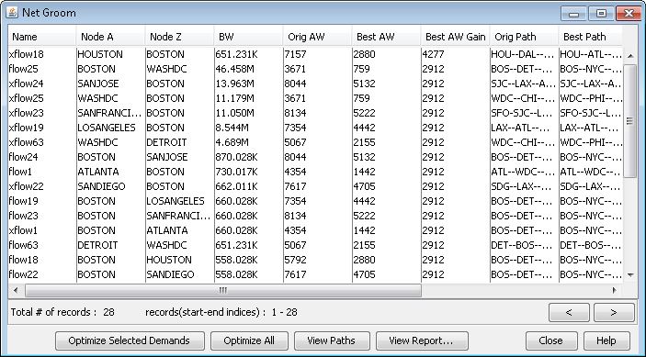Select the xflow22 row name
The width and height of the screenshot is (646, 357).
pos(27,186)
